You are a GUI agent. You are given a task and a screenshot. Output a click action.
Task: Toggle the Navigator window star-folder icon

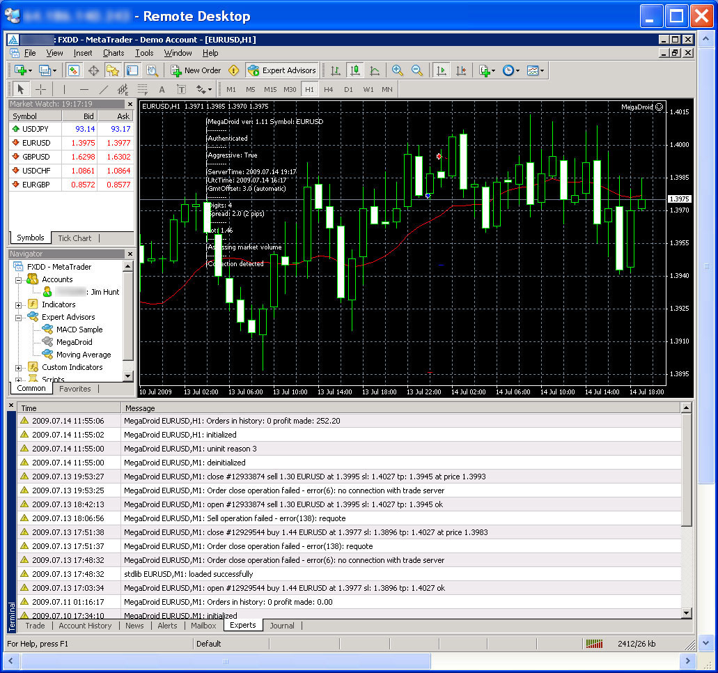113,70
